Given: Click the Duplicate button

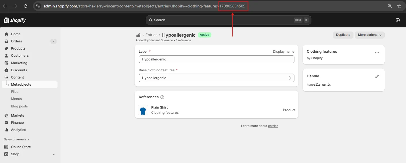Looking at the screenshot, I should tap(343, 35).
